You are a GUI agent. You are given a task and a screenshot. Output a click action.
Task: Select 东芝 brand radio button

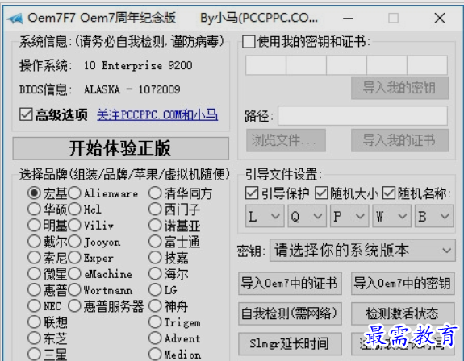pyautogui.click(x=34, y=338)
